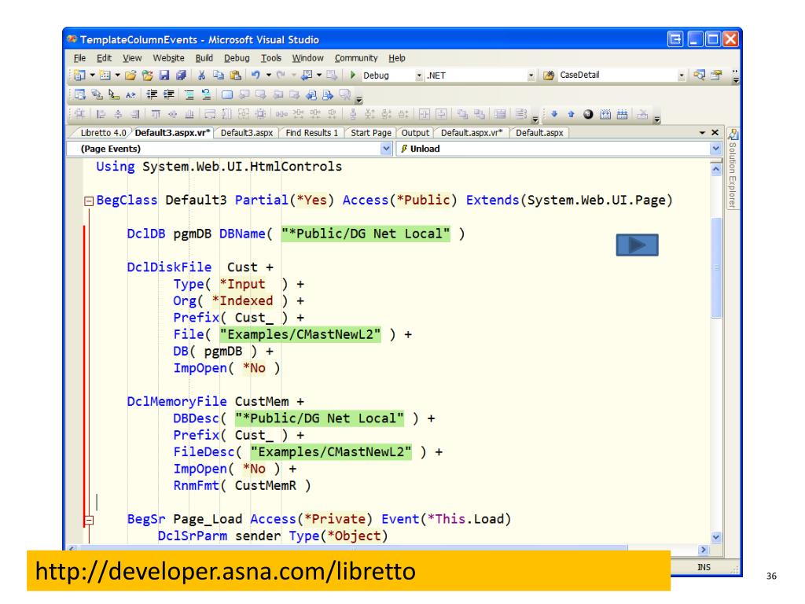The image size is (805, 604).
Task: Open the Website menu
Action: click(168, 58)
